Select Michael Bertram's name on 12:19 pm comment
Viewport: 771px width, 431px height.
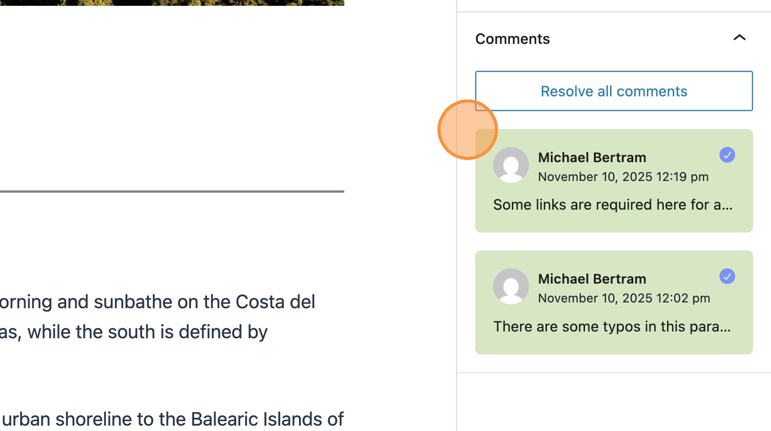pyautogui.click(x=592, y=158)
